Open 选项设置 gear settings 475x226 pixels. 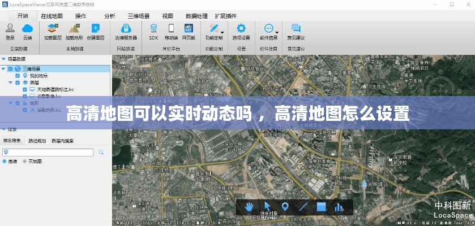pyautogui.click(x=241, y=28)
